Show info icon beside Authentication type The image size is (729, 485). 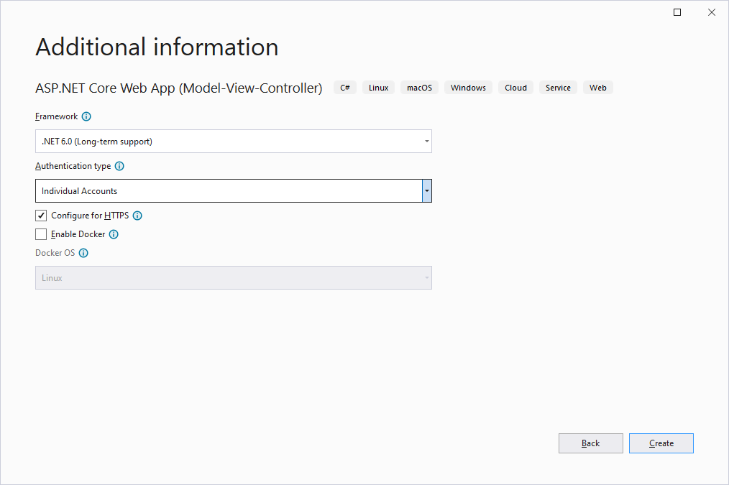pos(119,166)
